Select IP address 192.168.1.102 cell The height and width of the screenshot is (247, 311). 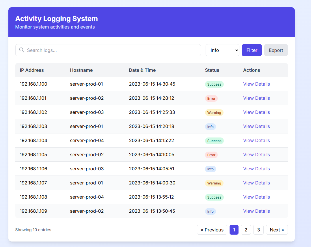(33, 112)
